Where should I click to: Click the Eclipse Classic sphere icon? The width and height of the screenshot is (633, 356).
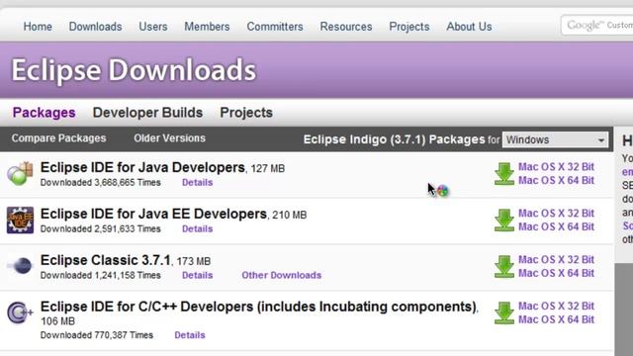[20, 266]
